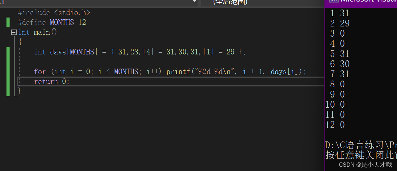Click console output line "6 30"
Screen dimensions: 397x171
[x=340, y=64]
